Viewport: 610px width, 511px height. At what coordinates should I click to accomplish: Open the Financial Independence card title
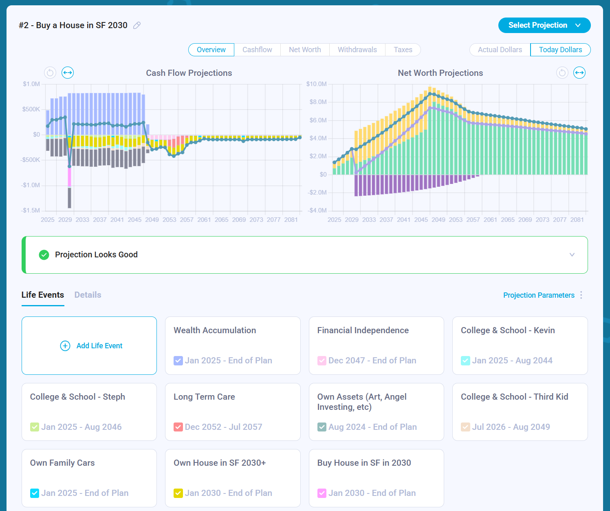[x=363, y=330]
